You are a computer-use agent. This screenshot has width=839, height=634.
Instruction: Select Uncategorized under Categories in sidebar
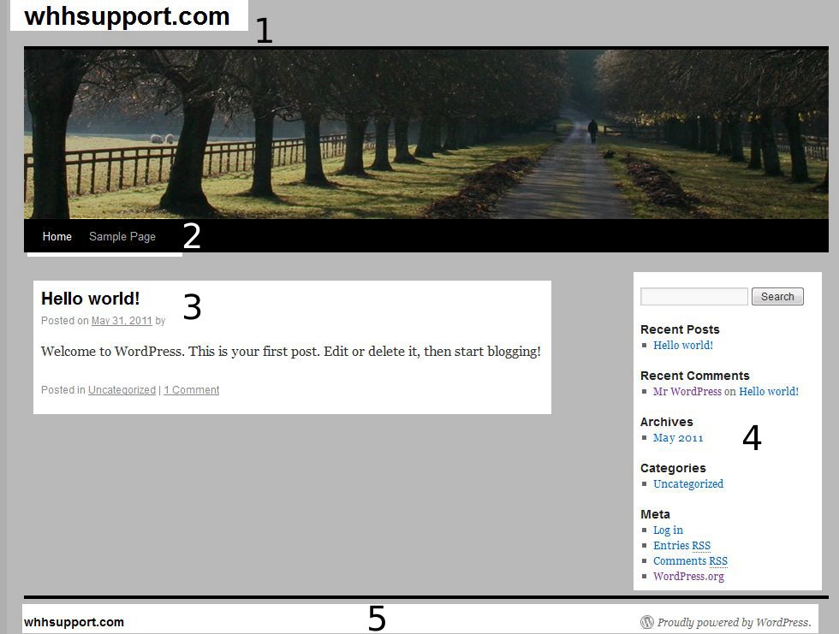(x=687, y=484)
